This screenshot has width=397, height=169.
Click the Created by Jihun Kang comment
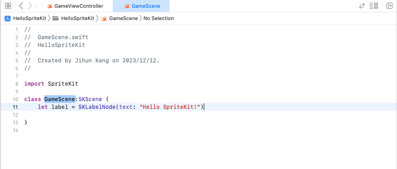92,61
